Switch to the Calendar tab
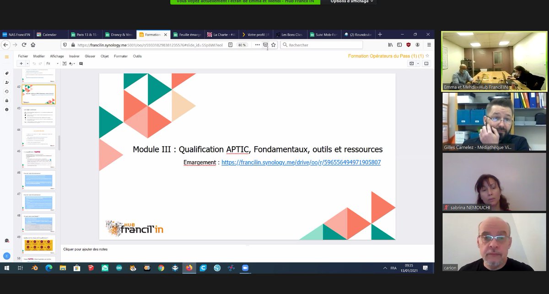Viewport: 549px width, 294px height. [51, 34]
